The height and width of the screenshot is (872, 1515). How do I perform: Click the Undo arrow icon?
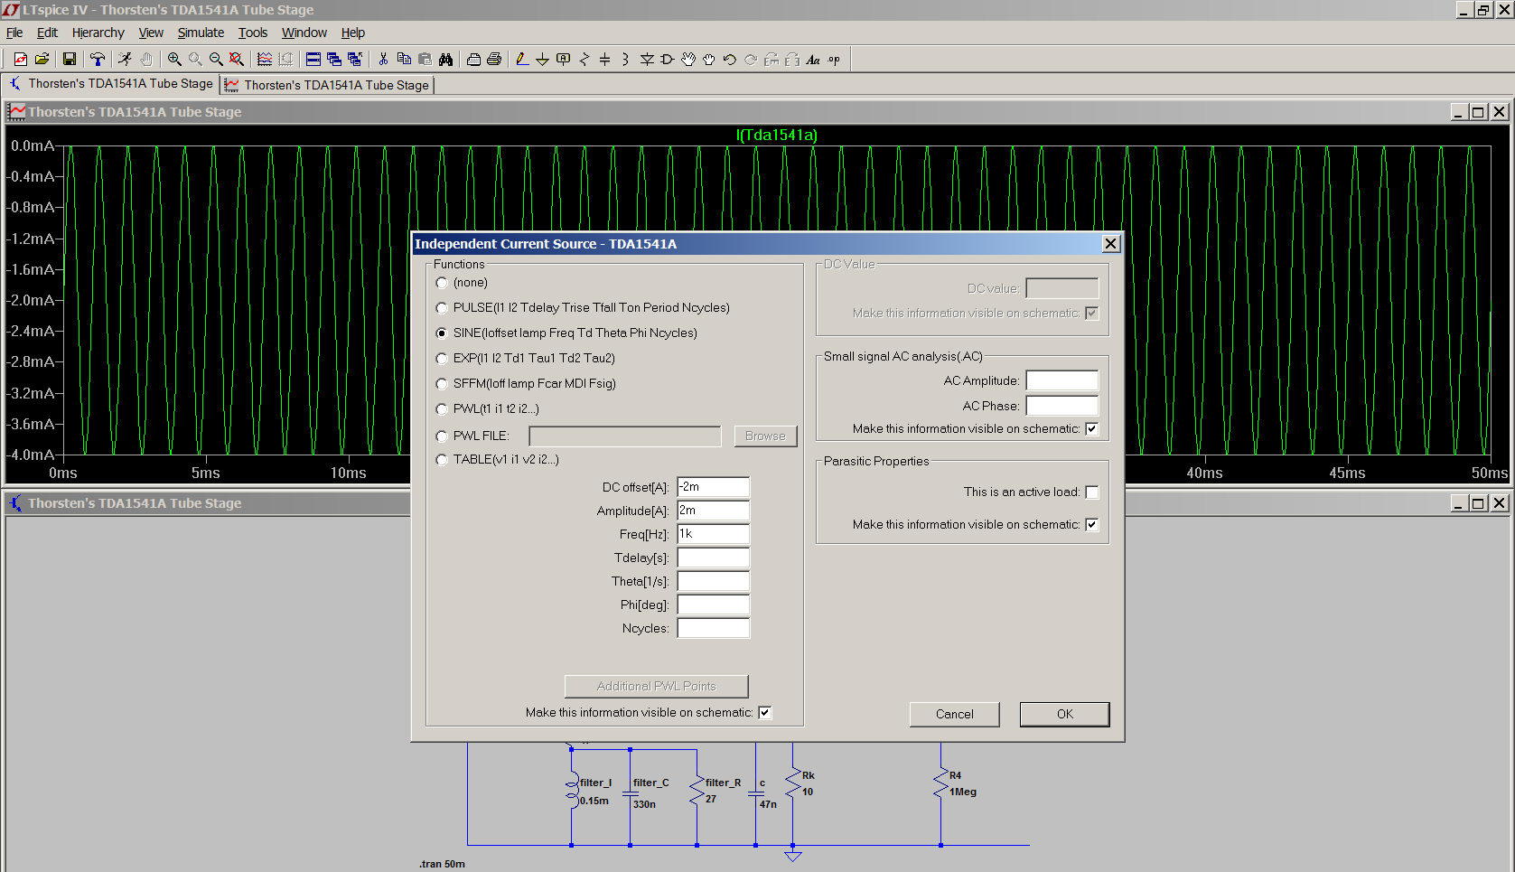[x=730, y=60]
